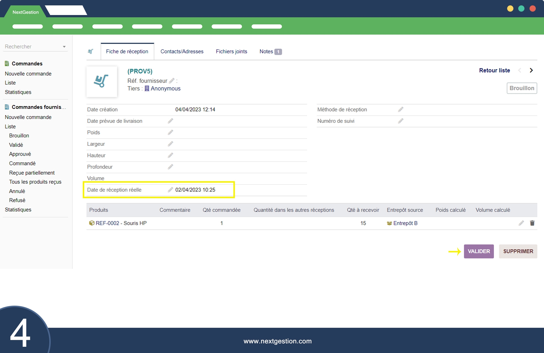Open REF-0002 - Souris HP product link
The height and width of the screenshot is (353, 544).
(x=121, y=223)
